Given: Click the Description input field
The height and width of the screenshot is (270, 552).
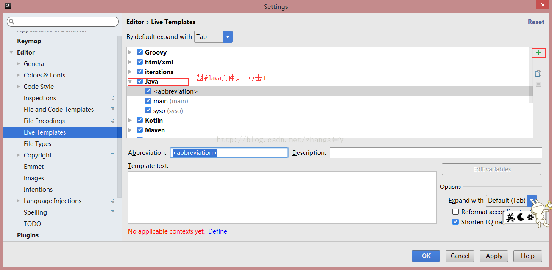Looking at the screenshot, I should [436, 153].
